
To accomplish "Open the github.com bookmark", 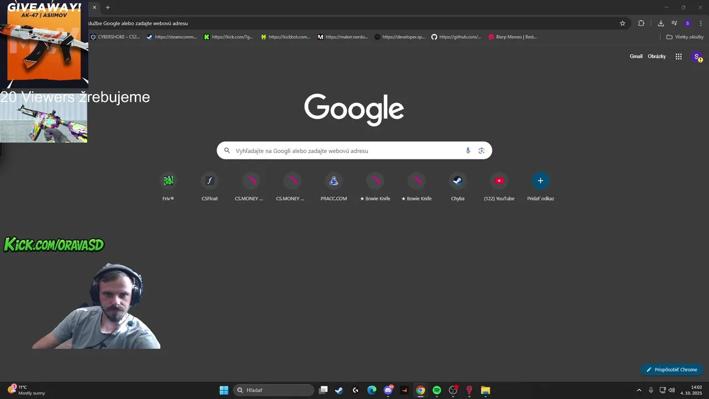I will click(456, 37).
